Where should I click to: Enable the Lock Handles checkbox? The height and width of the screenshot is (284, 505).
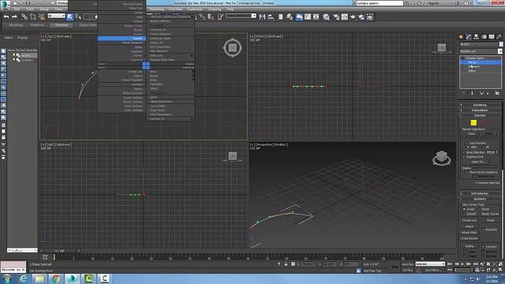[466, 143]
